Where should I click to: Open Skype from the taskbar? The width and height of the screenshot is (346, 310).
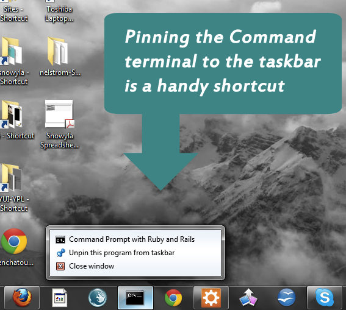[325, 298]
